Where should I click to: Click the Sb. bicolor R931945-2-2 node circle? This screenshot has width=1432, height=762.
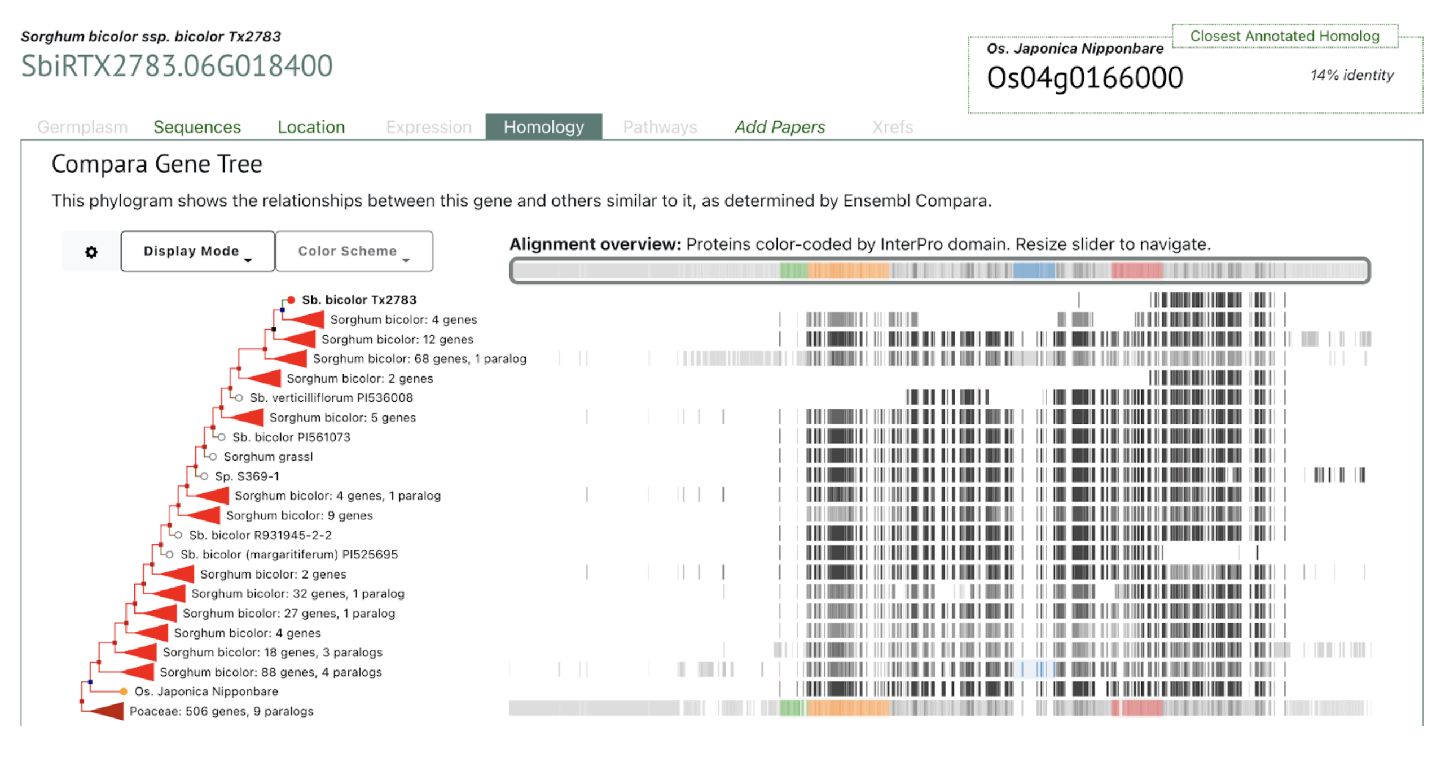coord(178,535)
